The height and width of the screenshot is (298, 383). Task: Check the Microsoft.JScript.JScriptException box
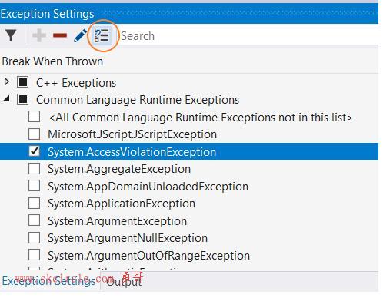tap(35, 134)
